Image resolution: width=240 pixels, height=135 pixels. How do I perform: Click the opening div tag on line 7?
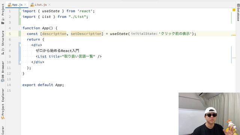click(37, 45)
